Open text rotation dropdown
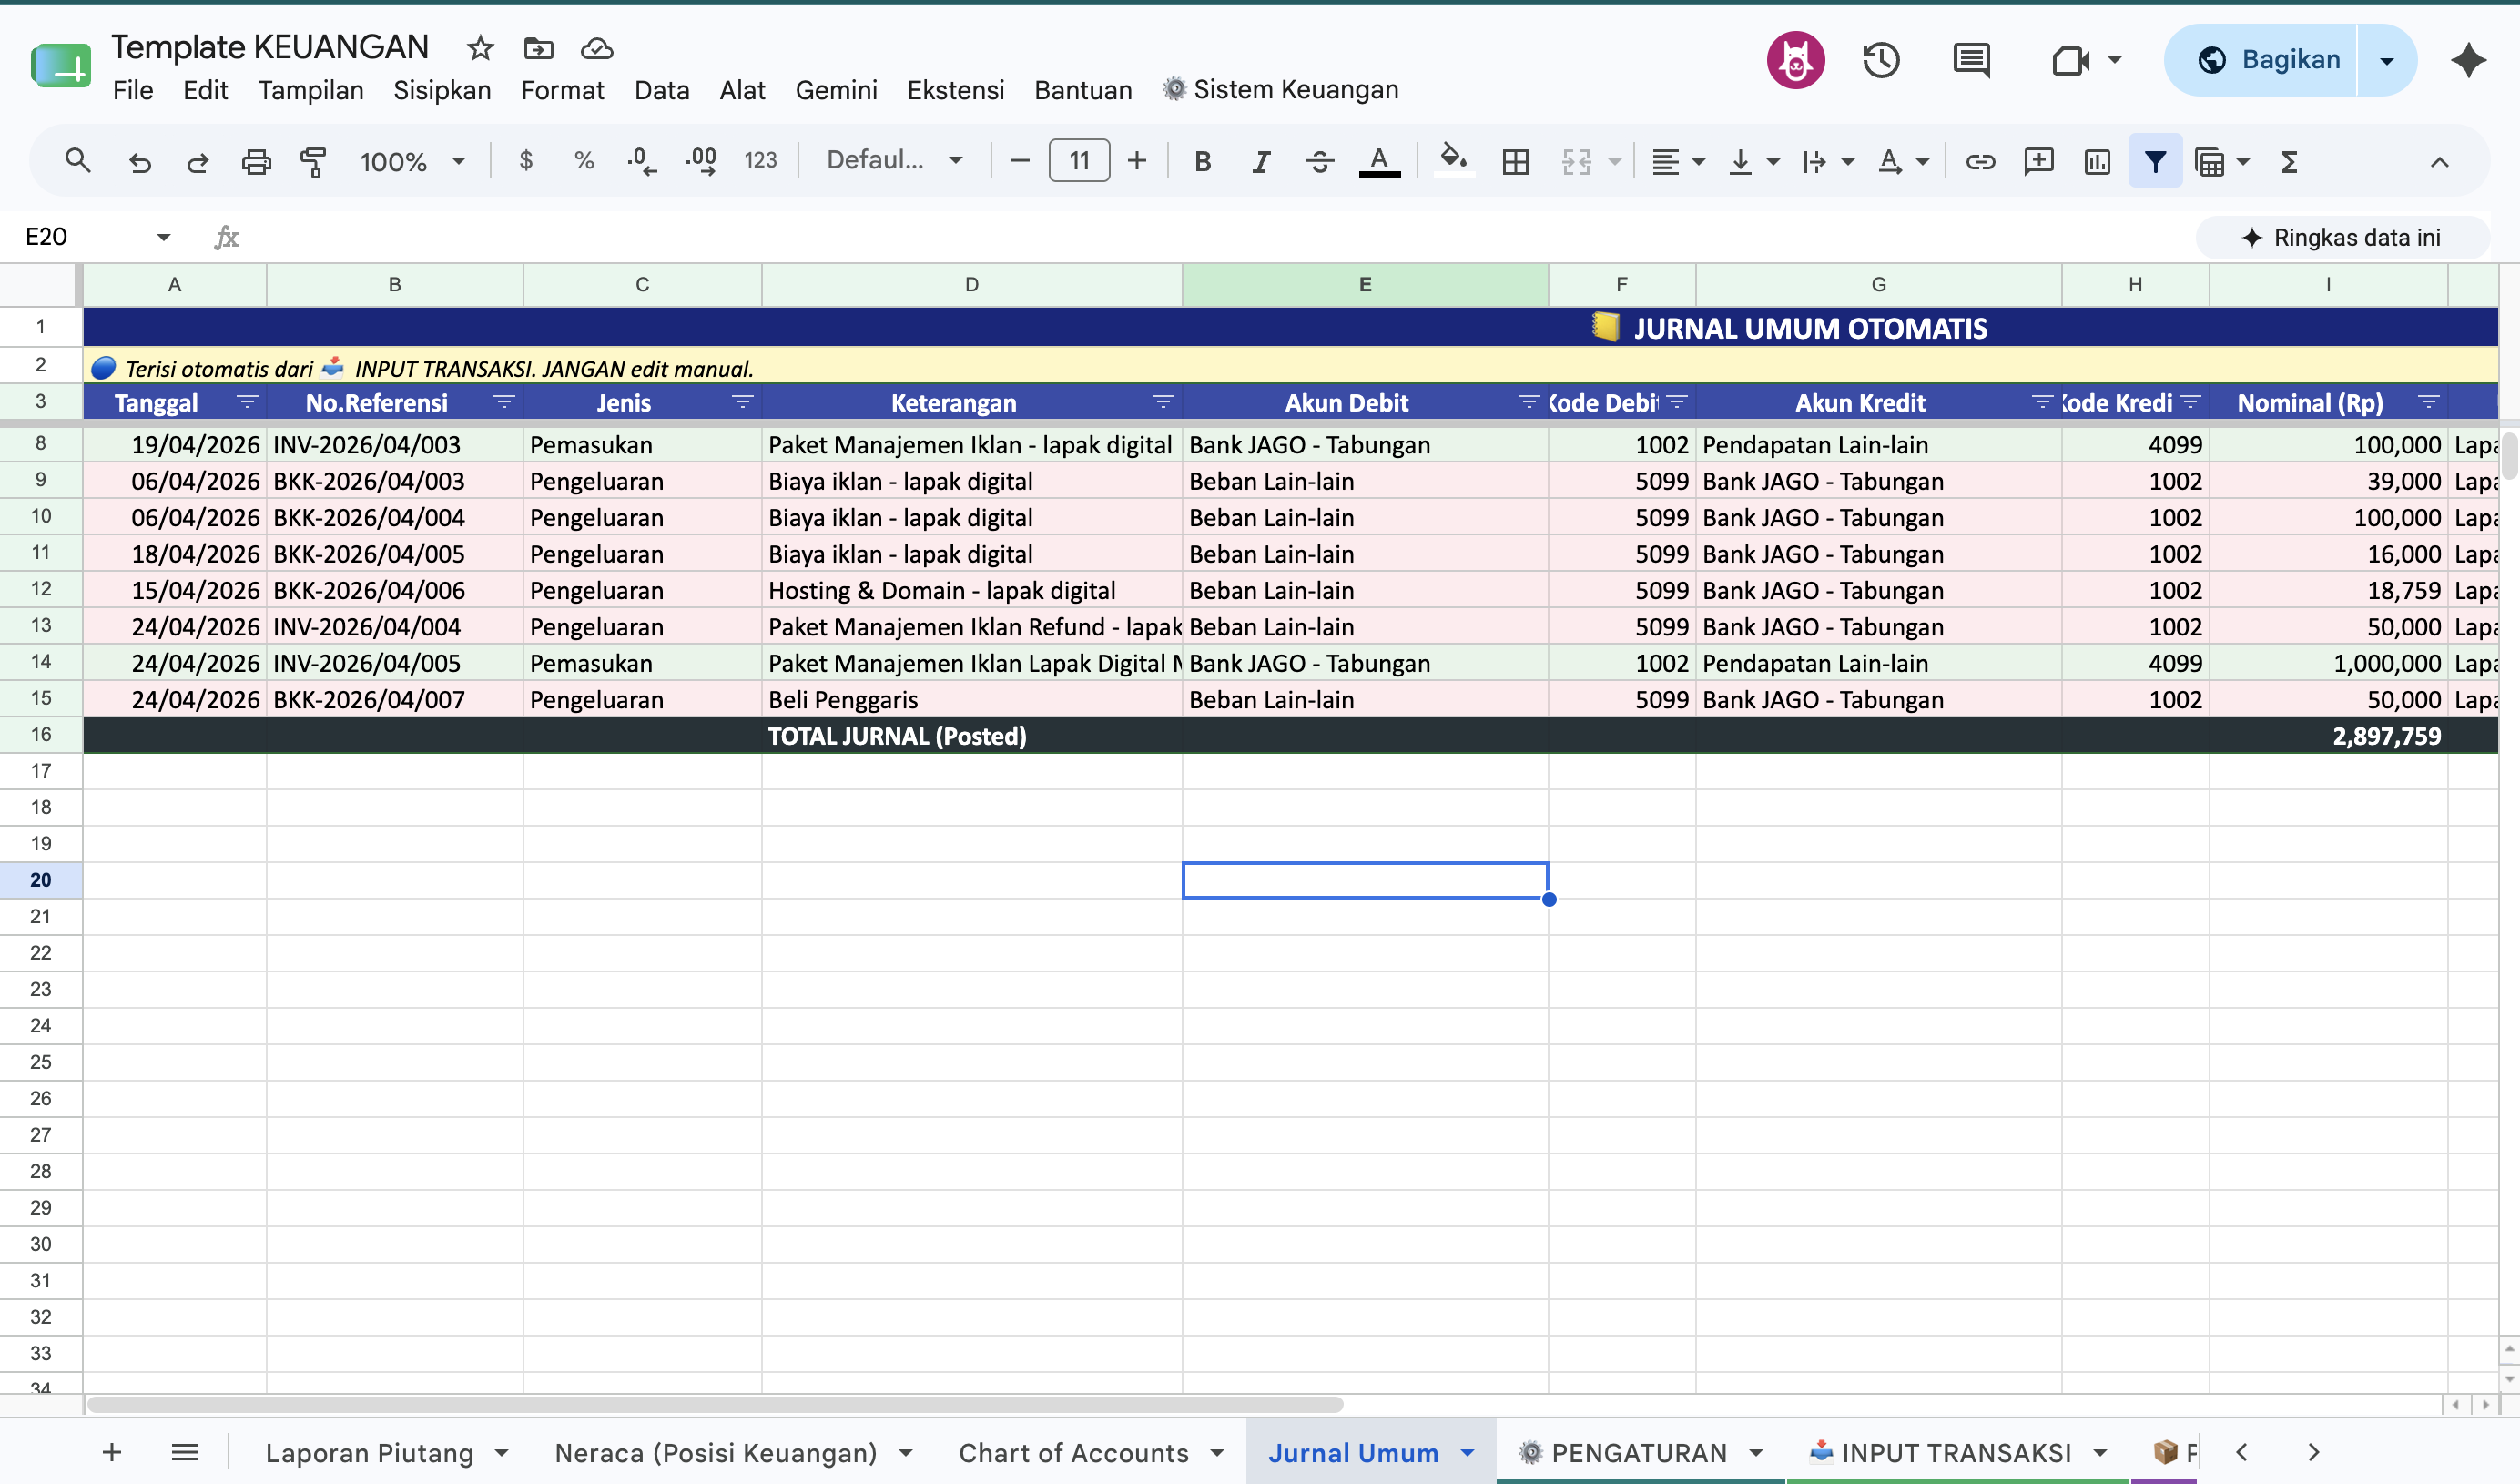Screen dimensions: 2520x1484 pos(1902,162)
